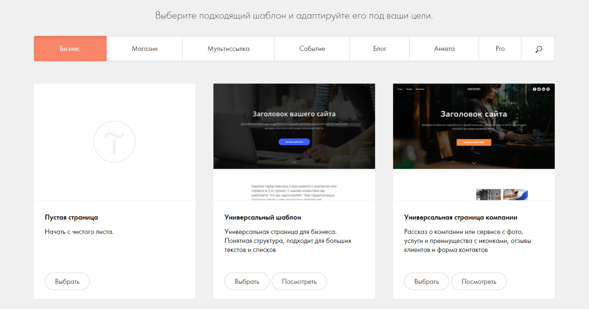Click the Универсальная страница компании title
The image size is (589, 309).
point(461,217)
